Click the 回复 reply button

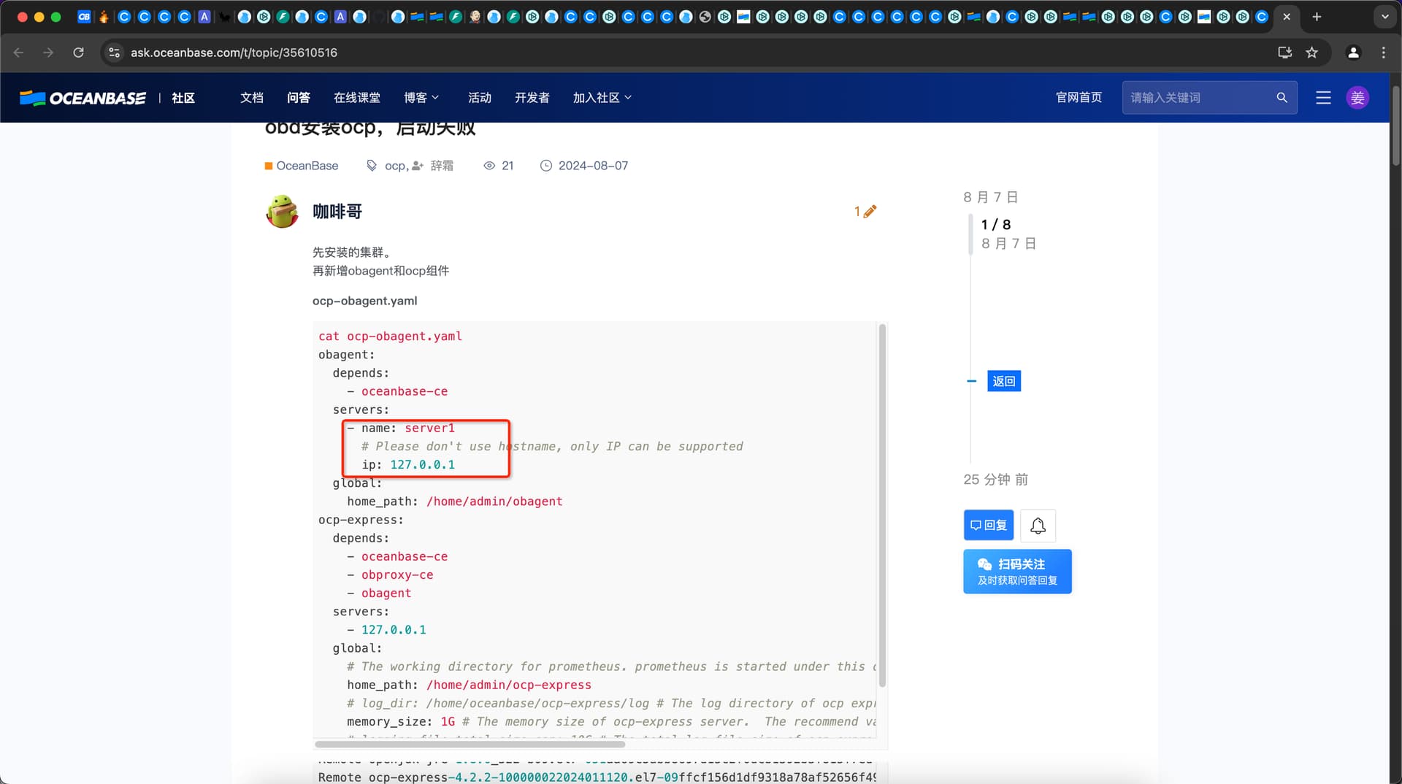point(989,525)
